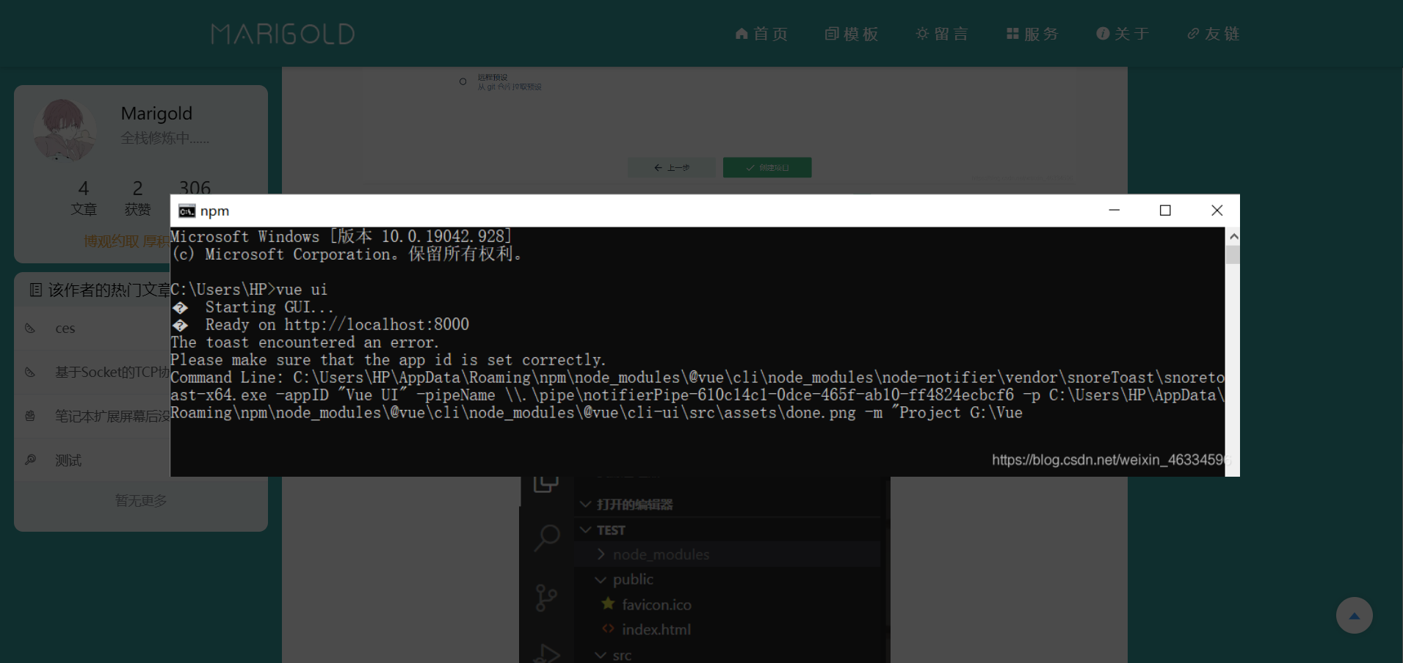Open the 留言 nav item
The height and width of the screenshot is (663, 1403).
pos(942,34)
